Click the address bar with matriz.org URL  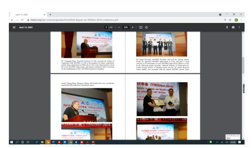click(x=89, y=20)
